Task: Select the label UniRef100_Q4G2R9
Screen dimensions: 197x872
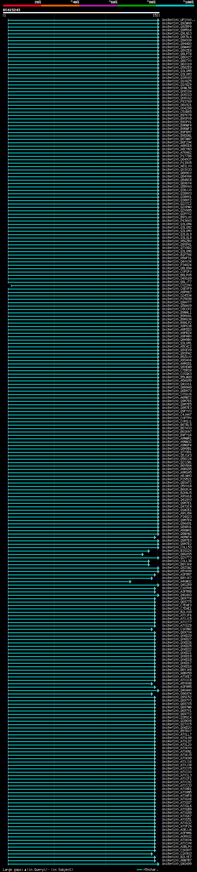Action: [177, 585]
